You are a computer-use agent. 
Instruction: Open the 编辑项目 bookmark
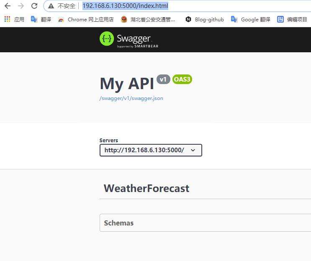click(293, 19)
